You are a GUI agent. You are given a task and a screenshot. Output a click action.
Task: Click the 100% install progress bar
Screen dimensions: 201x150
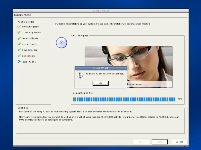124,99
